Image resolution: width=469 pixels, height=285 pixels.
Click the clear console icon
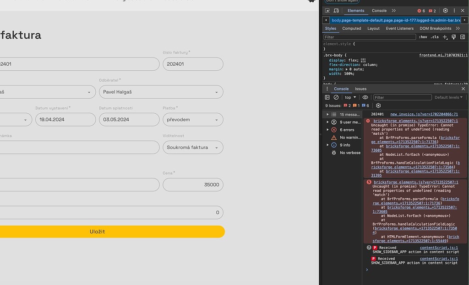click(336, 97)
